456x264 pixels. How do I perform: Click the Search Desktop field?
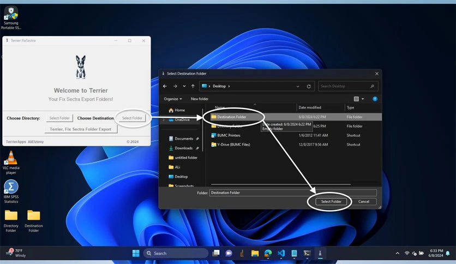point(348,86)
